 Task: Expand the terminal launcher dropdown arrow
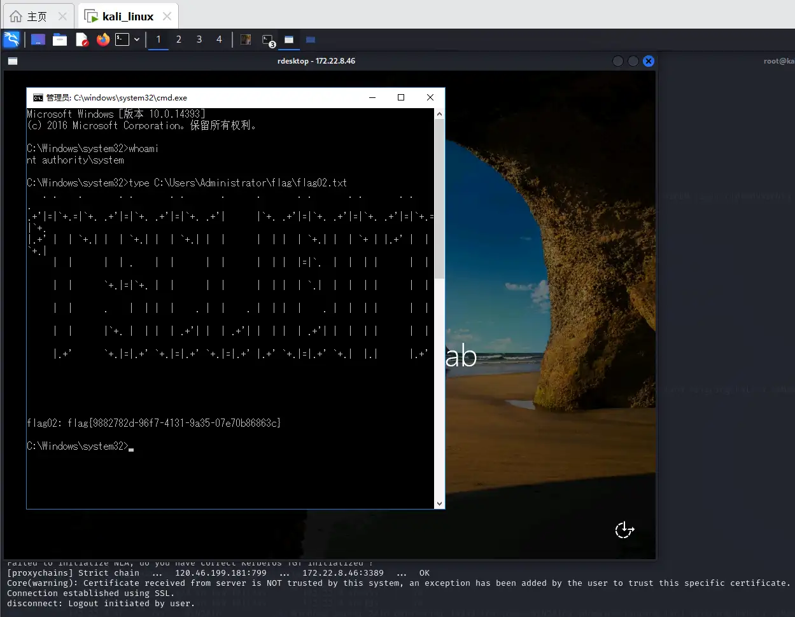pos(137,39)
